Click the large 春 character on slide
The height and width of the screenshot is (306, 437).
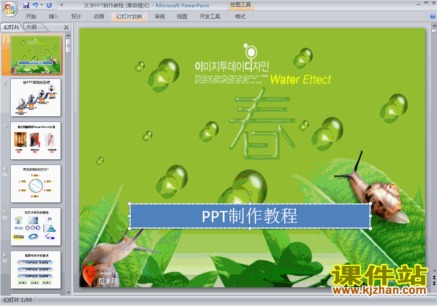(x=262, y=123)
